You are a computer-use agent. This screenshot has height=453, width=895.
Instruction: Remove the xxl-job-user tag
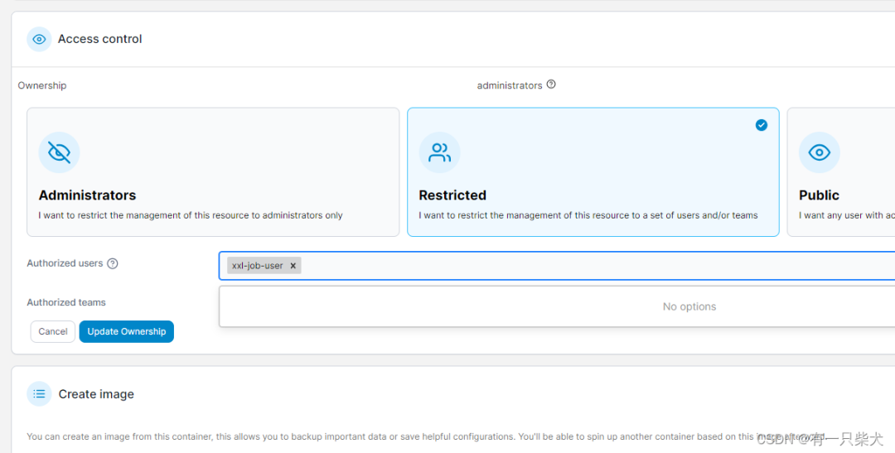coord(293,266)
